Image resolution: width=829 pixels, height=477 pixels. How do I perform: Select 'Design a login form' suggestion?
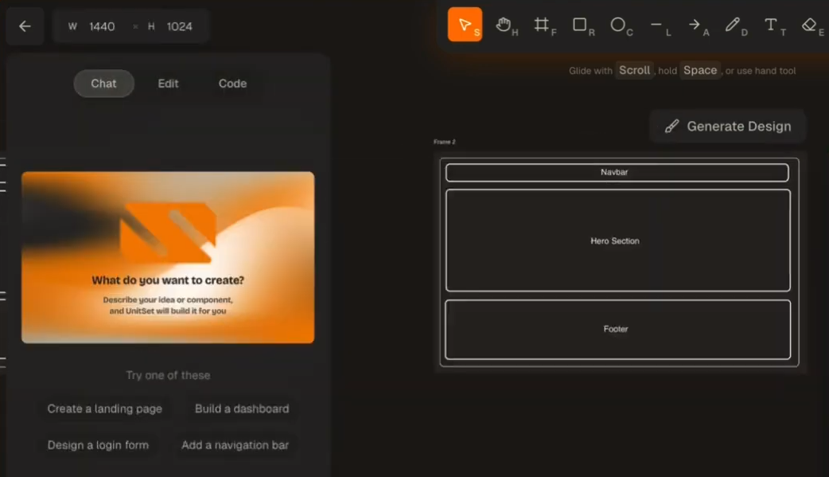coord(98,445)
